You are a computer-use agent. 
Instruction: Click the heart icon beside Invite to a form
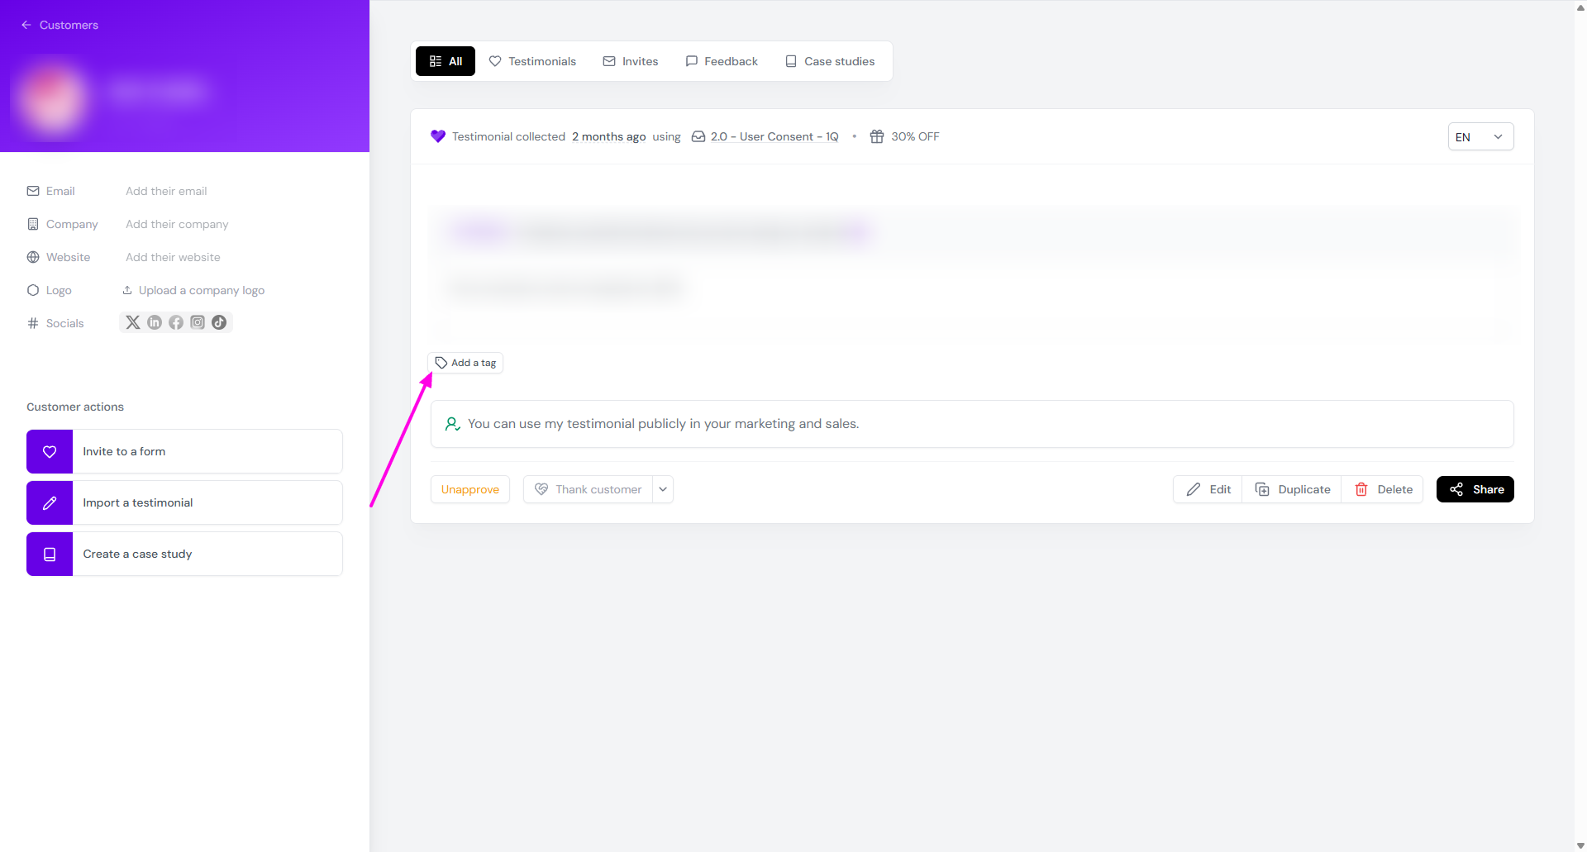pyautogui.click(x=50, y=451)
